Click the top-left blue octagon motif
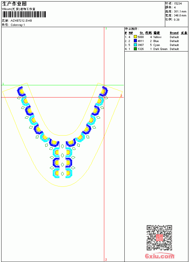This screenshot has width=189, height=262. (x=21, y=91)
